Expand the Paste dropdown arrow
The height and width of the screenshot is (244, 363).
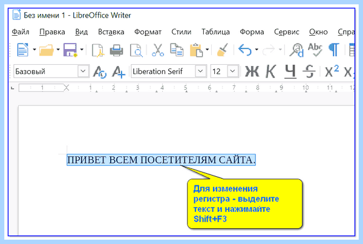click(207, 50)
